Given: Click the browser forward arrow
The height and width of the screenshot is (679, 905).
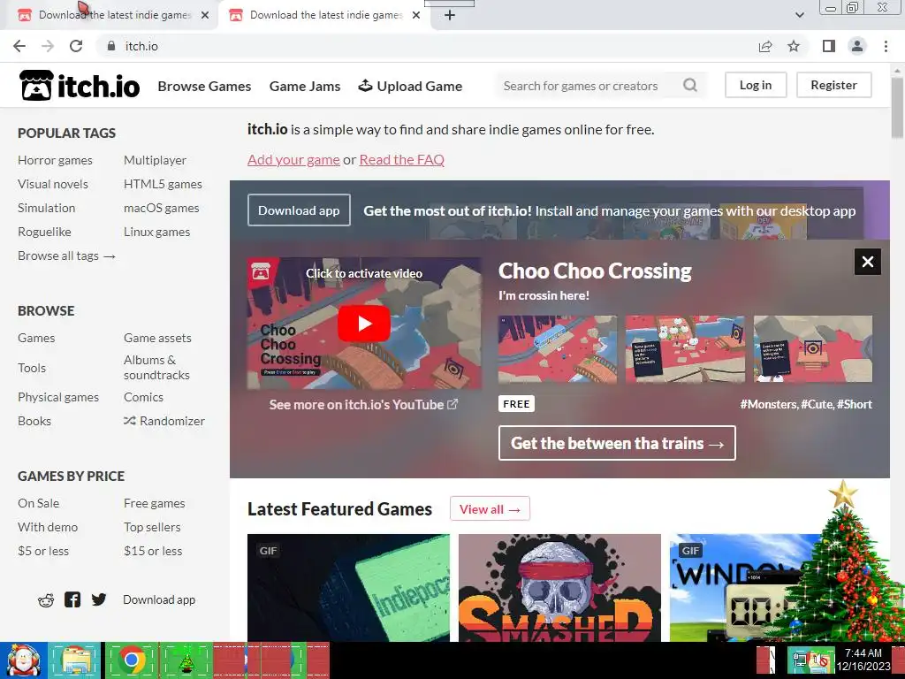Looking at the screenshot, I should click(x=48, y=46).
